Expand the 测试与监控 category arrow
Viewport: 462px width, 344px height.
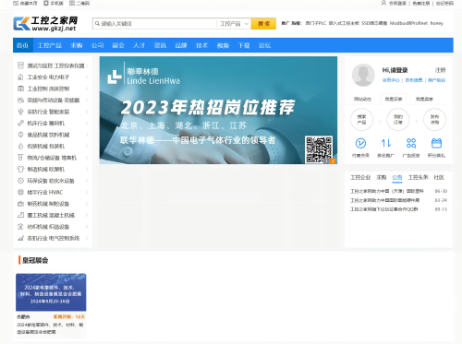[x=87, y=65]
